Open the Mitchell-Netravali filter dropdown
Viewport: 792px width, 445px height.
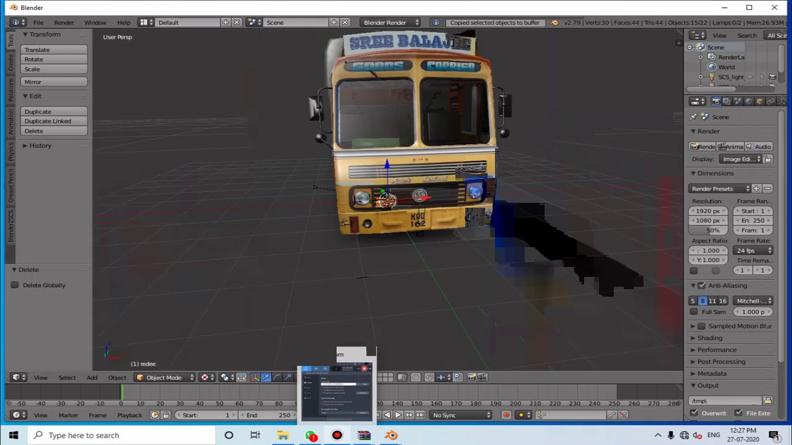(753, 301)
